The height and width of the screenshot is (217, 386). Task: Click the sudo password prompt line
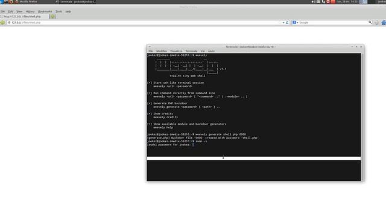coord(171,145)
